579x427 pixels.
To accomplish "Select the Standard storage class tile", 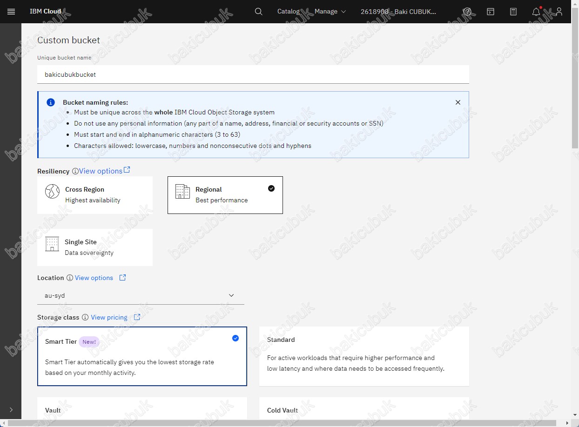I will [364, 356].
